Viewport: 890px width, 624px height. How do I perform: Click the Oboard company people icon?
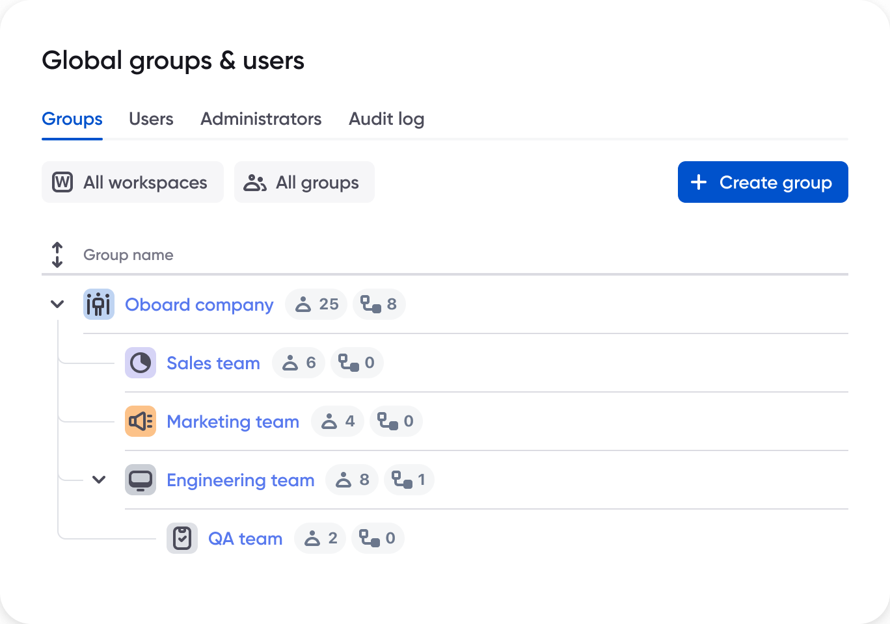[x=99, y=304]
